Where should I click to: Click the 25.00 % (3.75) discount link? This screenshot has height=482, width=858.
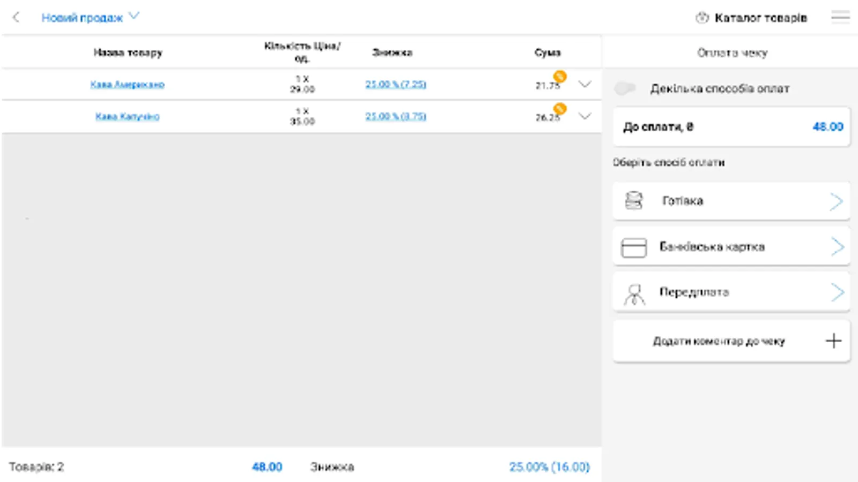395,116
